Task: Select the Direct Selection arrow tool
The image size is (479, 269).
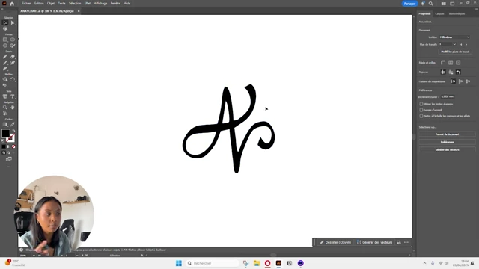Action: pyautogui.click(x=13, y=23)
